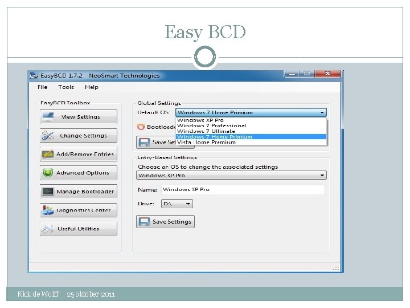Click 'Choose an OS to change' instruction text
The image size is (410, 308).
(208, 167)
